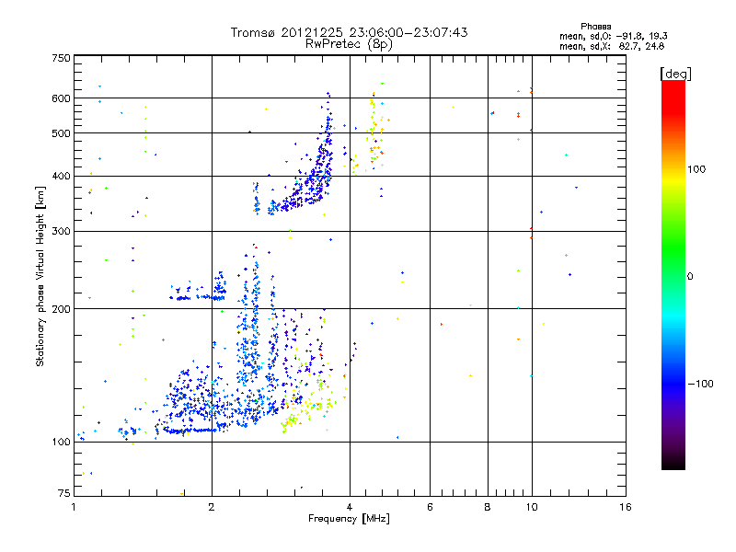
Task: Click the x-axis tick label '16'
Action: 626,507
